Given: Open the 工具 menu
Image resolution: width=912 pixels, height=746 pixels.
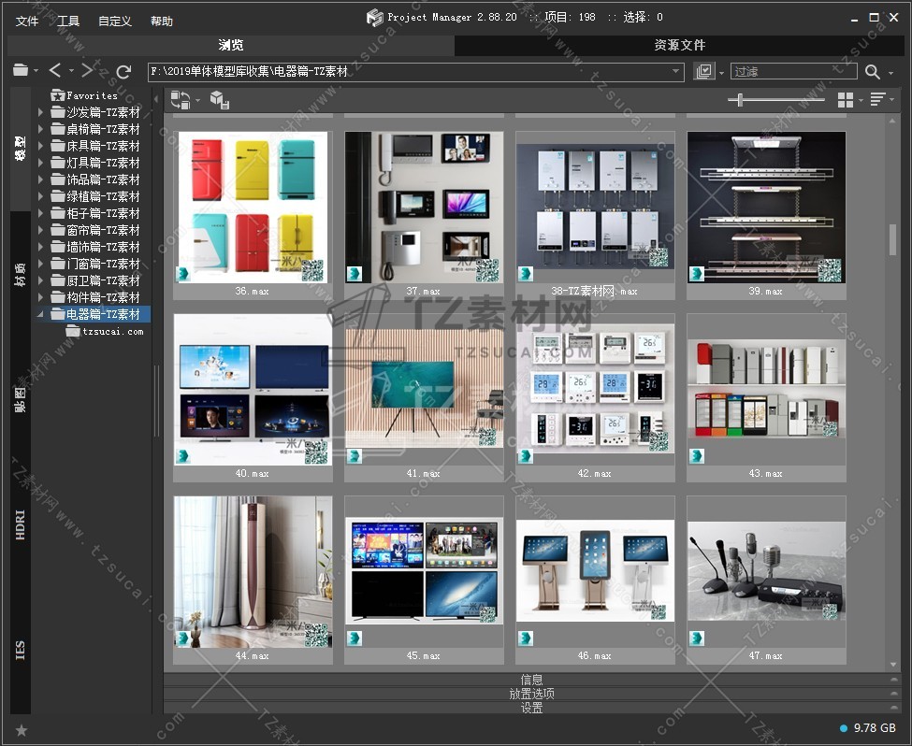Looking at the screenshot, I should tap(68, 21).
